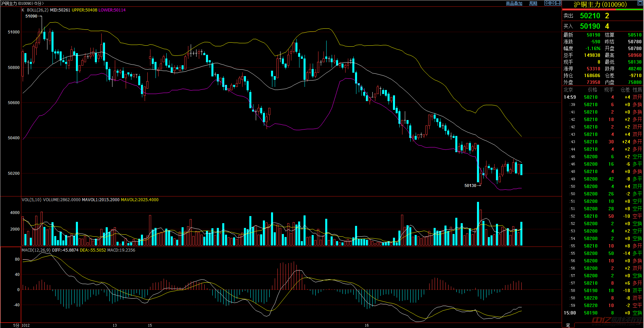The height and width of the screenshot is (328, 644).
Task: Select the 15:00 tick row
Action: tap(603, 313)
